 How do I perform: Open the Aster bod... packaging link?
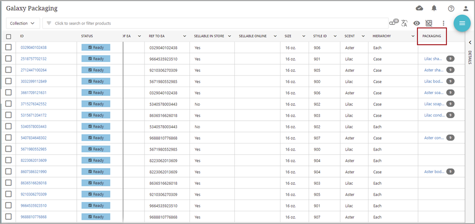coord(434,172)
